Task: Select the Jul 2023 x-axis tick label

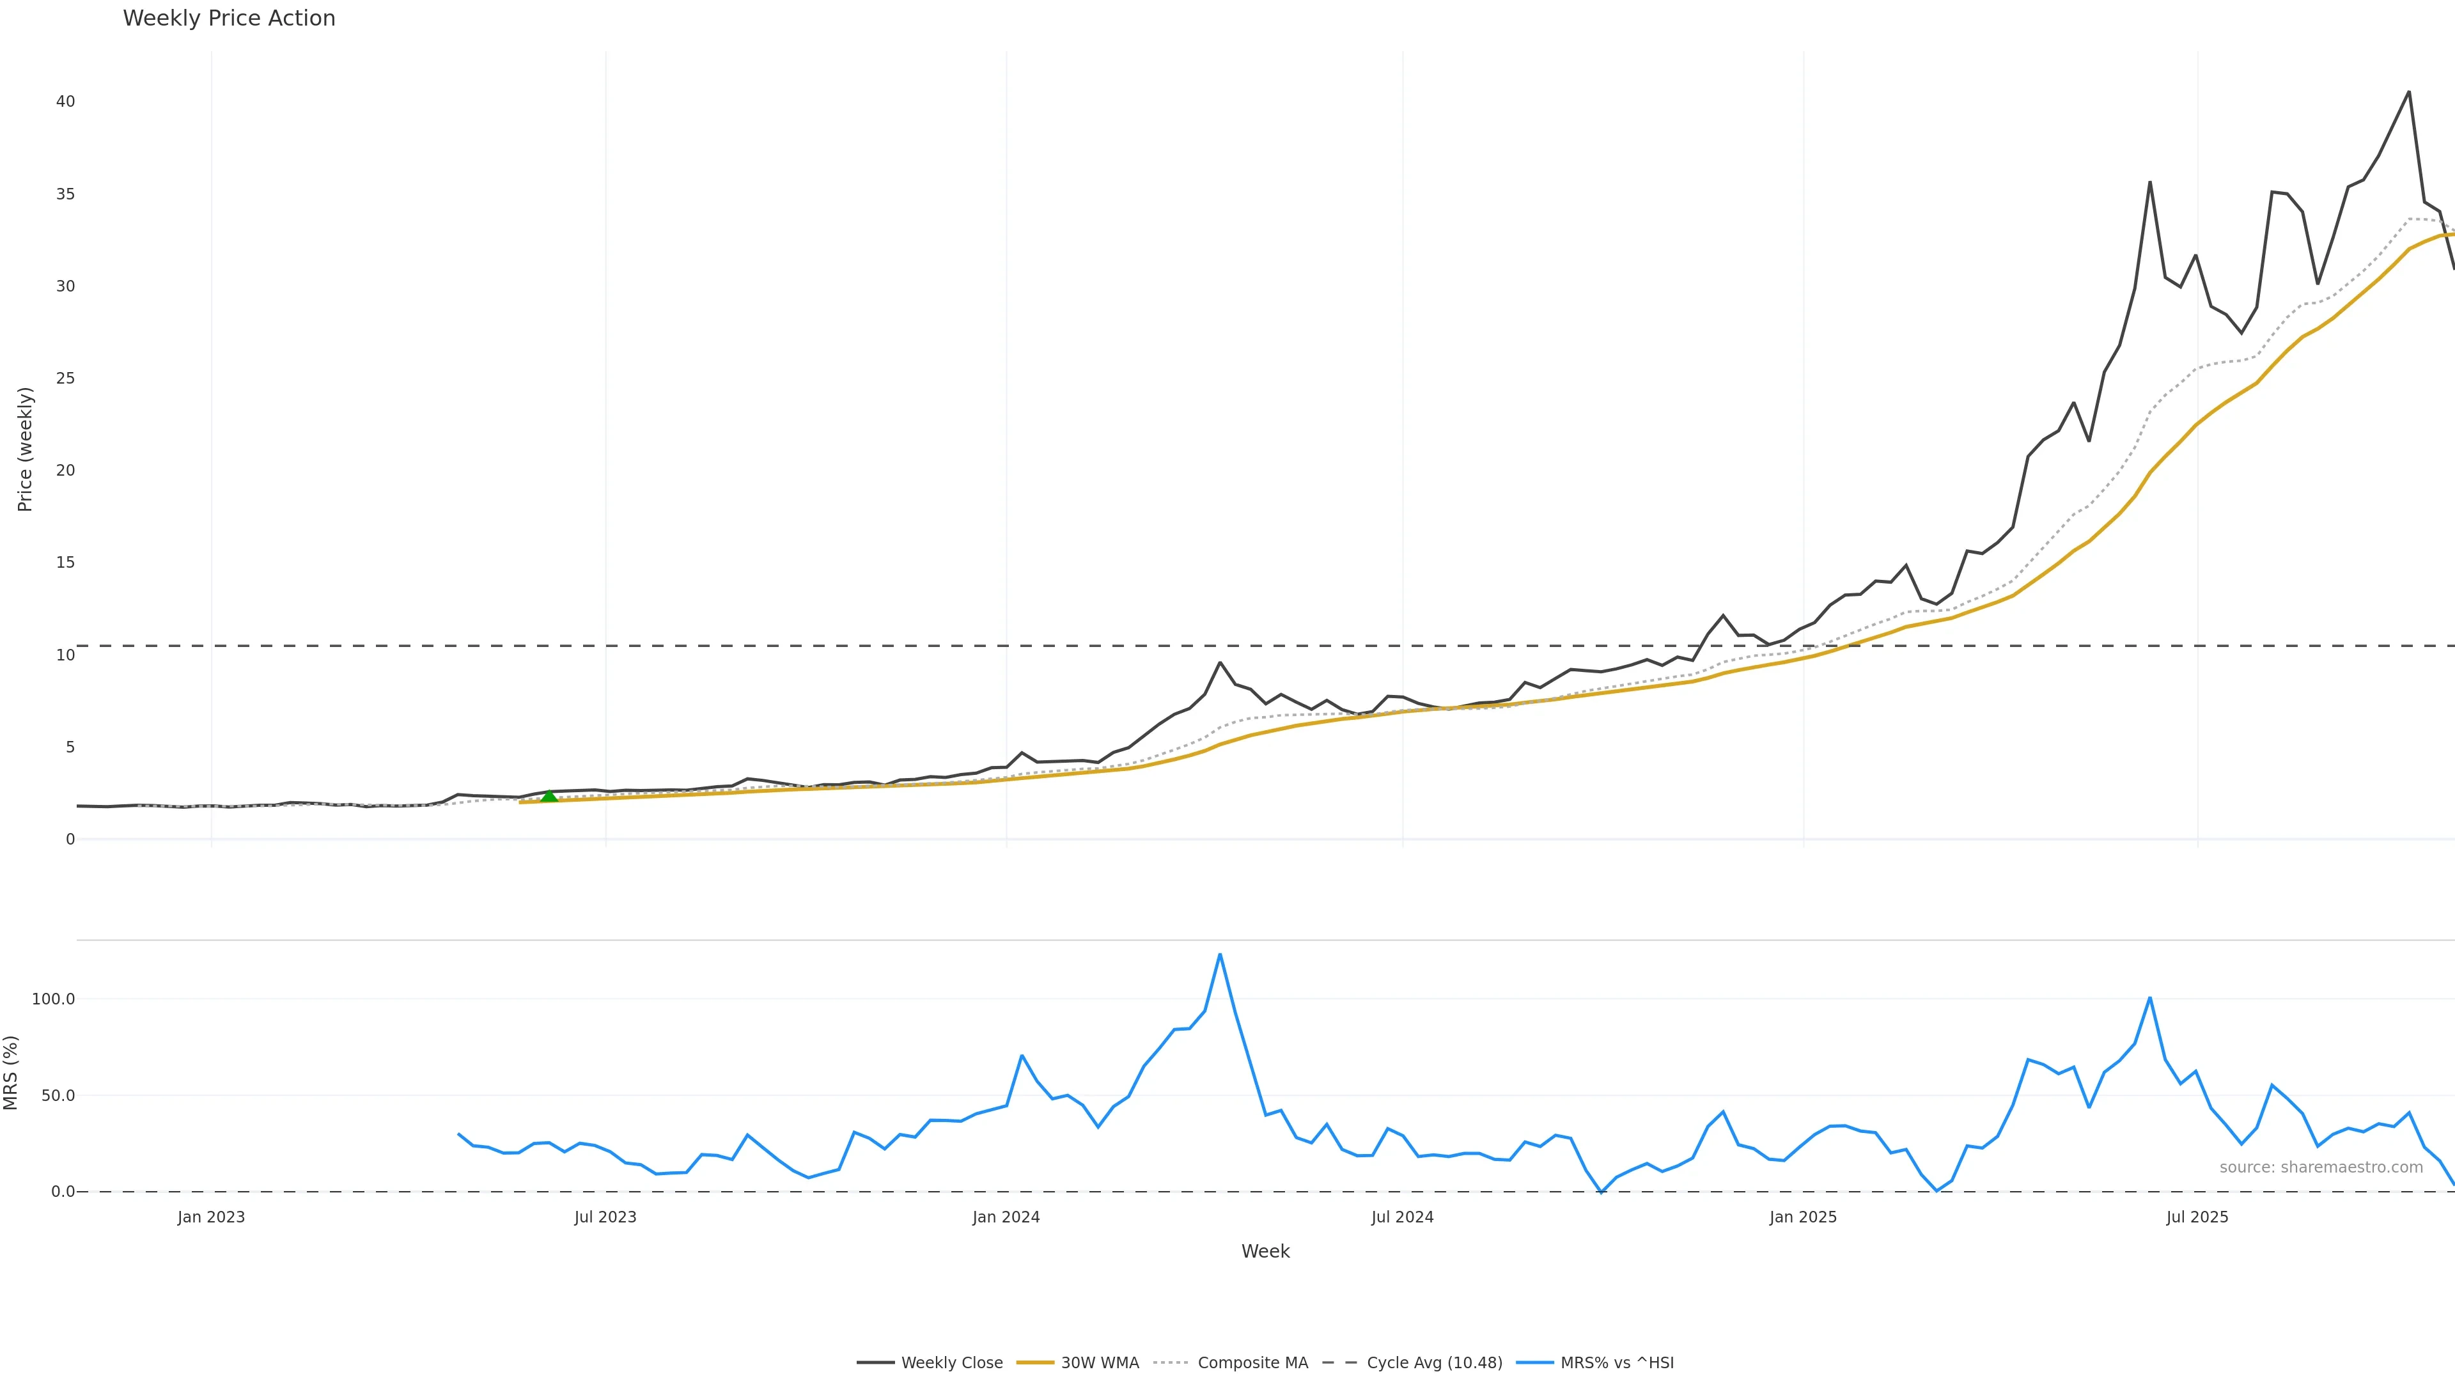Action: click(x=605, y=1217)
